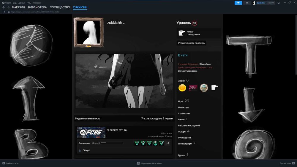Screen dimensions: 297x167
Task: Click the third FC 26 achievement icon
Action: pos(149,143)
